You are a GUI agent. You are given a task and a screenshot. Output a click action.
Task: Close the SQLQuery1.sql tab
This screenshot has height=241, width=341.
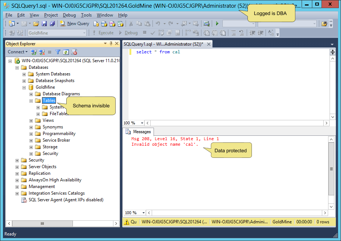[x=208, y=44]
